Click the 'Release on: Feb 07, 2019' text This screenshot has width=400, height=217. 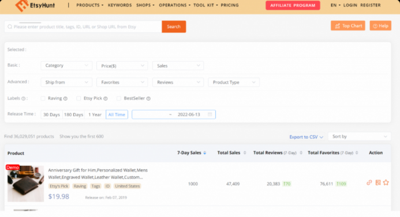click(x=106, y=197)
